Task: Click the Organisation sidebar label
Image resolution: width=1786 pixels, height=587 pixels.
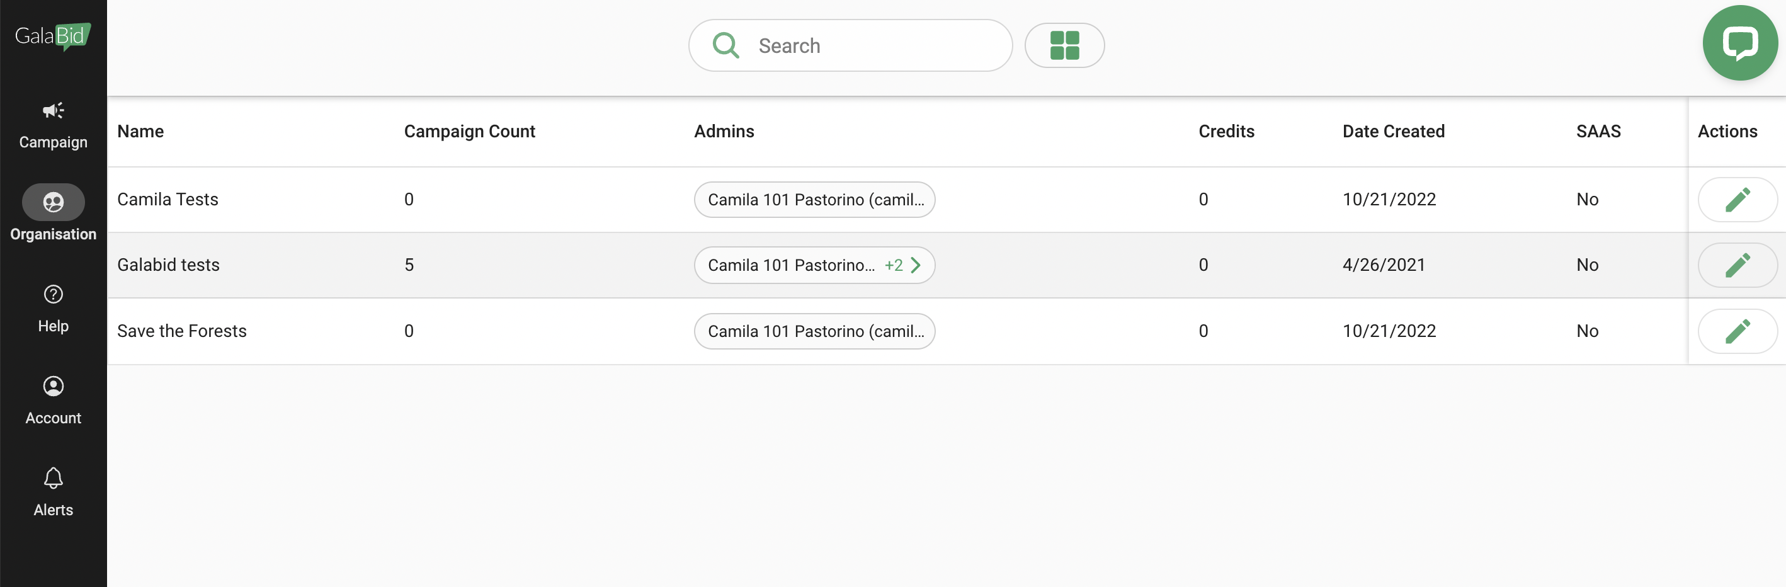Action: coord(54,234)
